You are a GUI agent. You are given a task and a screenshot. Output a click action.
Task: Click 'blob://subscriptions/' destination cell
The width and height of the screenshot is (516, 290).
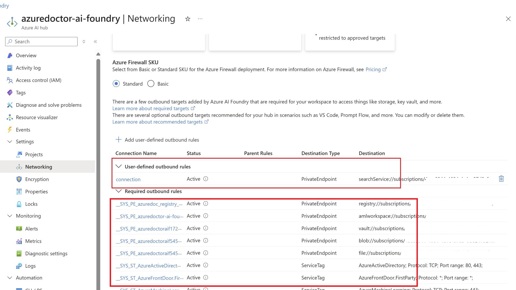[382, 241]
